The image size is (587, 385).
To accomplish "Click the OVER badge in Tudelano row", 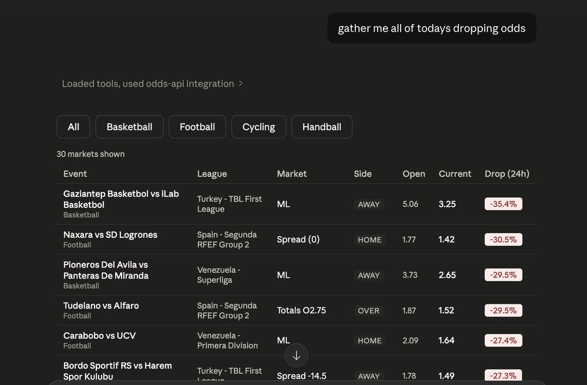I will pos(369,311).
